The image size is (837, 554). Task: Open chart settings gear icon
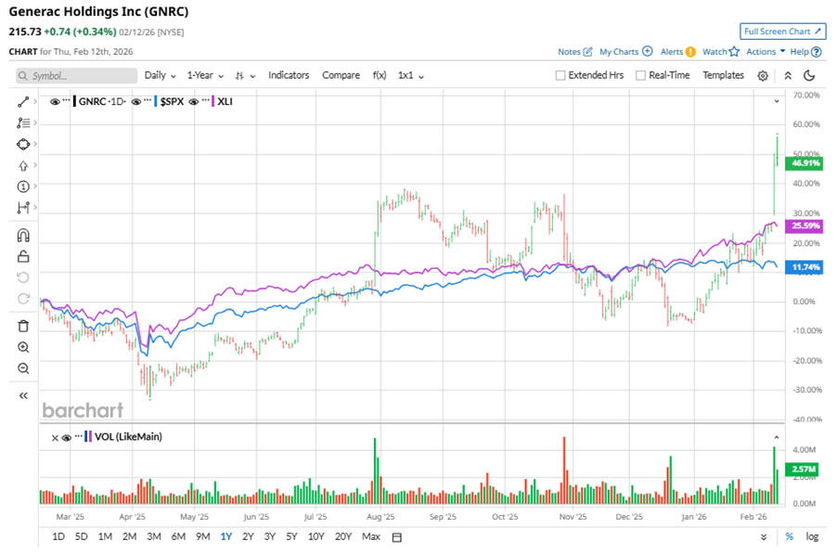click(763, 76)
